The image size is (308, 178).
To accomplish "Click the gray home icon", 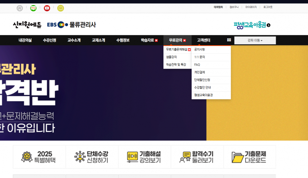I will [20, 8].
